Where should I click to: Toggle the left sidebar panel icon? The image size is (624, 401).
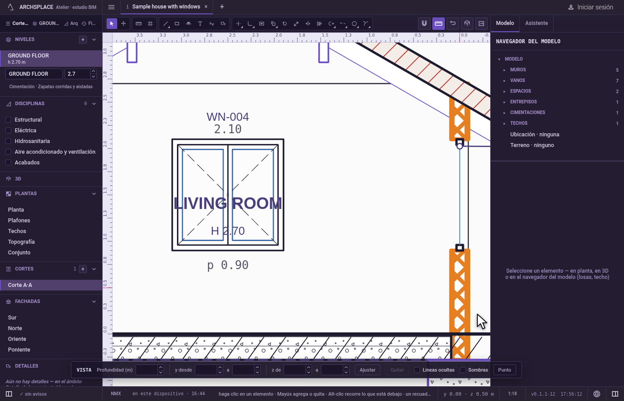tap(9, 394)
